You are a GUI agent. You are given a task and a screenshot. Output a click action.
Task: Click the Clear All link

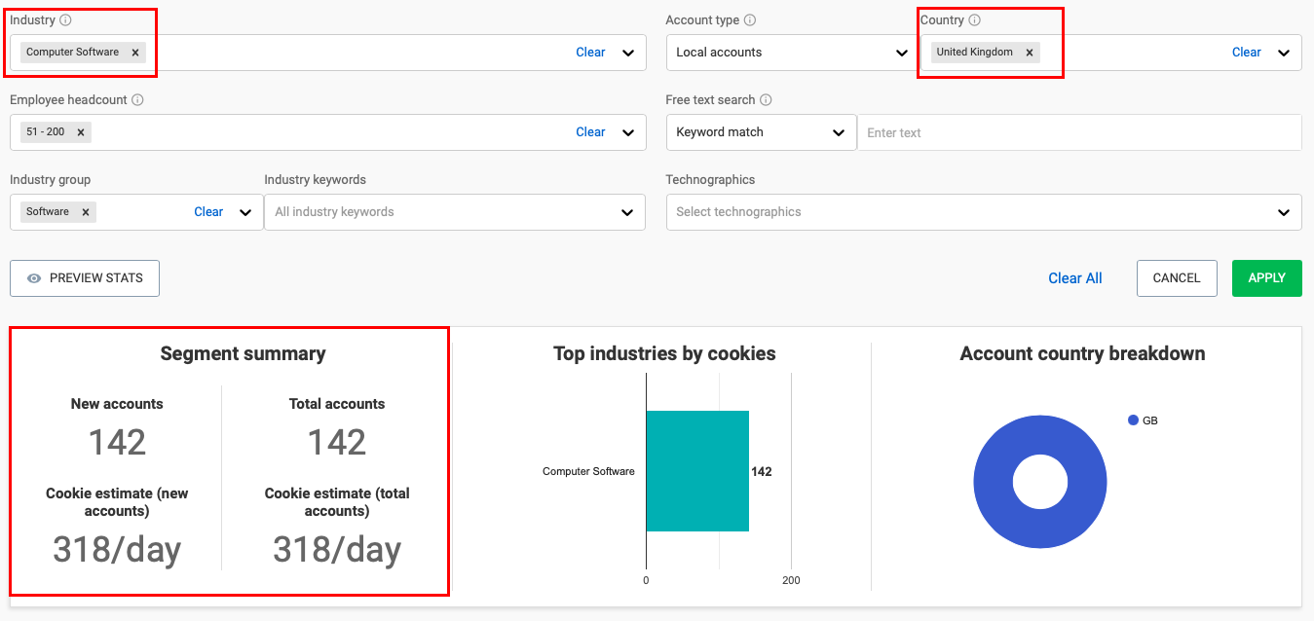1075,278
